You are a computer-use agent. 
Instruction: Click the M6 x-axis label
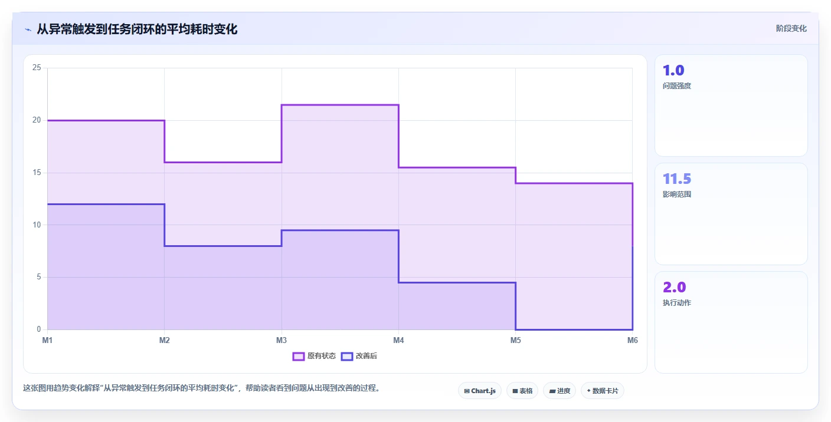coord(632,340)
